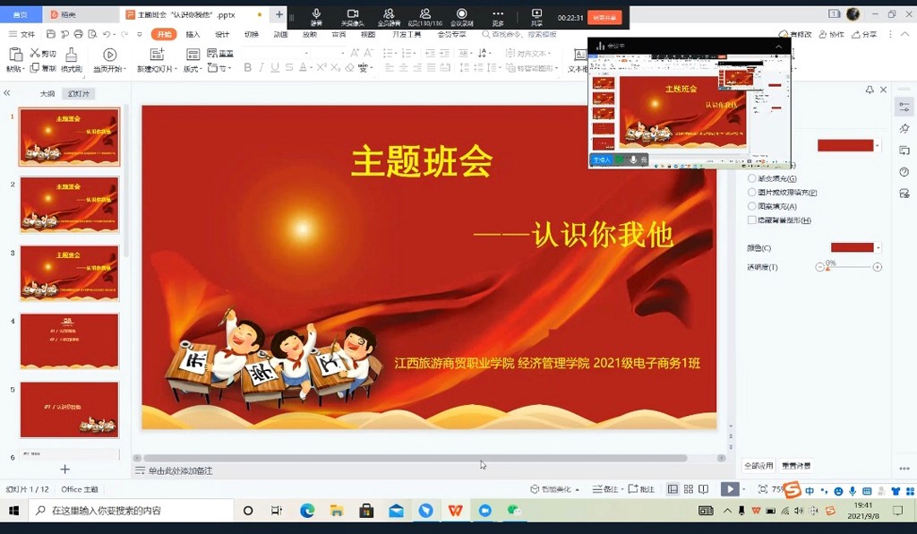
Task: Open WPS Office from the taskbar
Action: tap(455, 511)
